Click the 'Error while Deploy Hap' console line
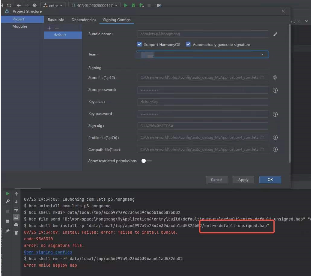This screenshot has width=311, height=276. [x=50, y=265]
